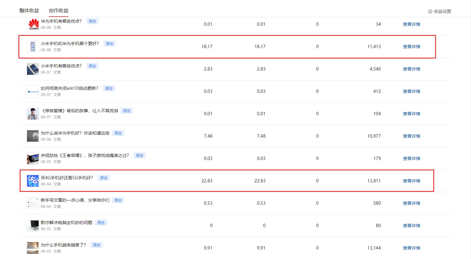This screenshot has width=471, height=259.
Task: View details for 新手写文章的一点心得 row
Action: click(412, 203)
